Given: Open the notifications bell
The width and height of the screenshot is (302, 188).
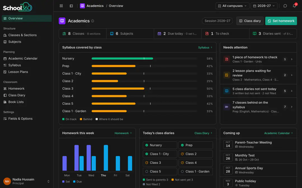Looking at the screenshot, I should [x=294, y=6].
